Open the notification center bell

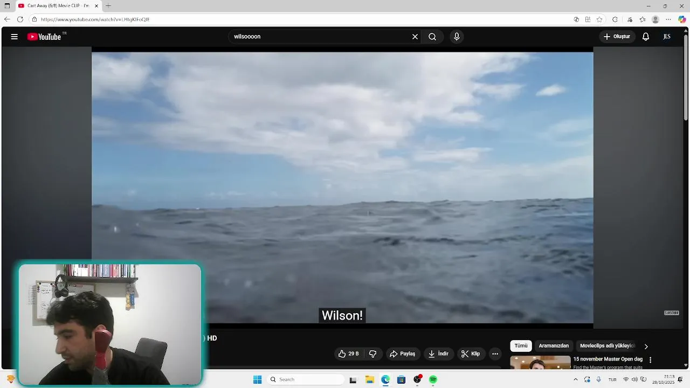click(x=680, y=379)
